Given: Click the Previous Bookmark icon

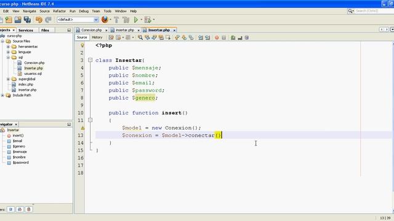Looking at the screenshot, I should (x=177, y=37).
